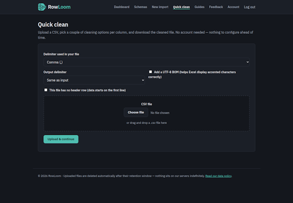
Task: Enable the Add a UTF-8 BOM checkbox
Action: tap(151, 72)
